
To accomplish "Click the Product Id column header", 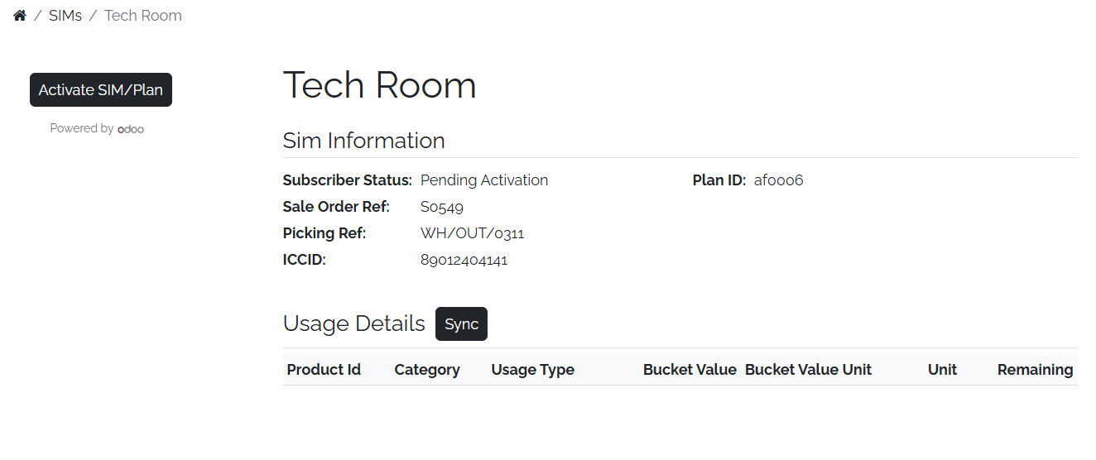I will 324,370.
